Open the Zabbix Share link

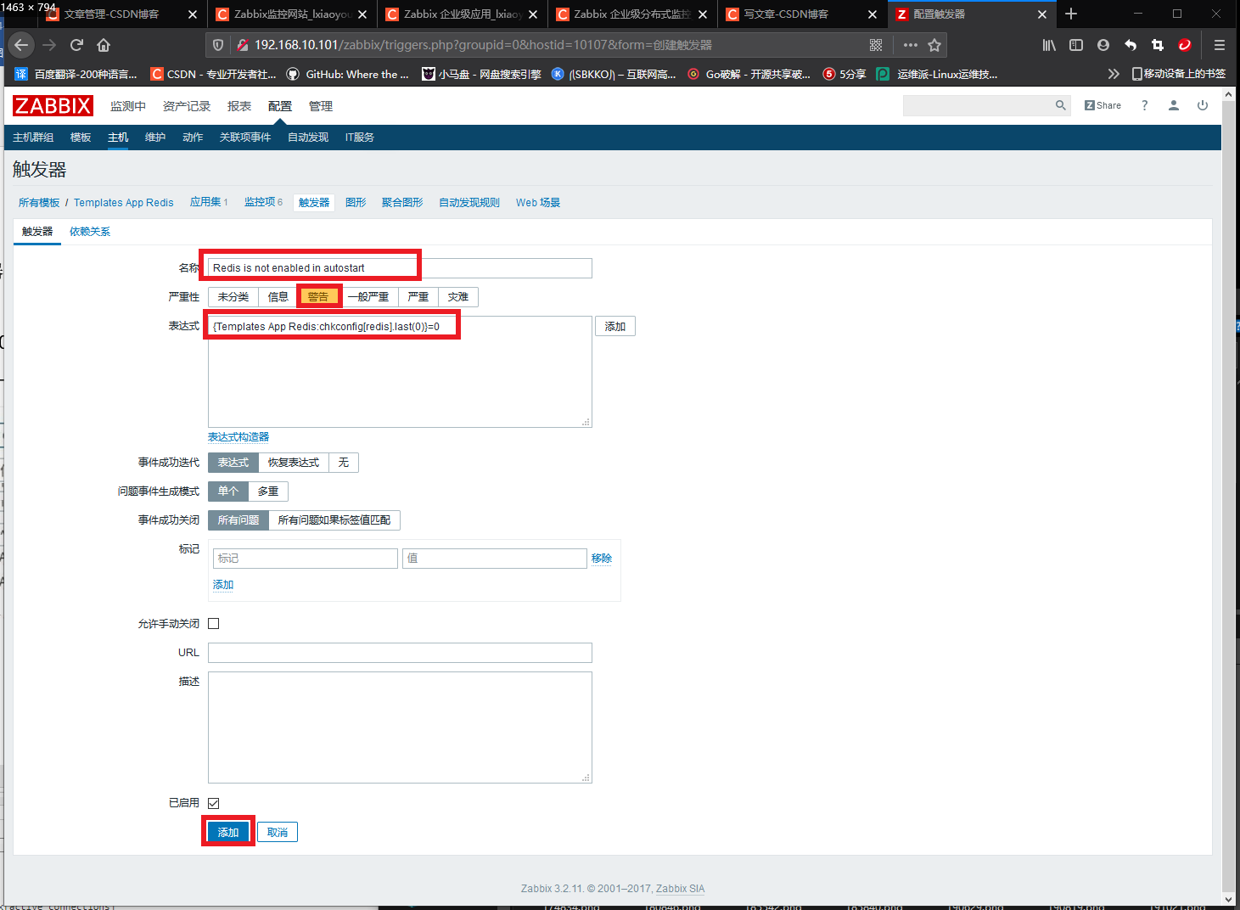[x=1103, y=105]
